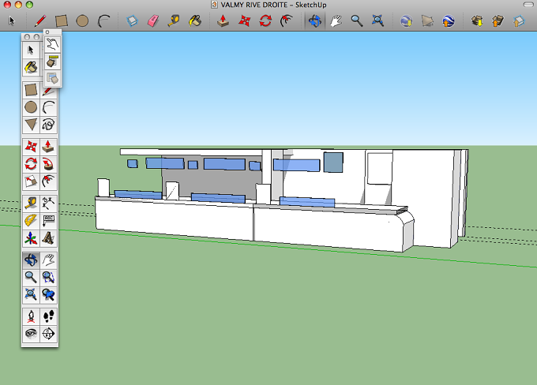
Task: Pick the Section Plane tool
Action: [48, 334]
